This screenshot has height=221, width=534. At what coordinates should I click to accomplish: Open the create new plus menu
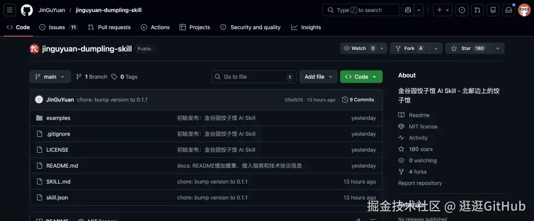[443, 10]
